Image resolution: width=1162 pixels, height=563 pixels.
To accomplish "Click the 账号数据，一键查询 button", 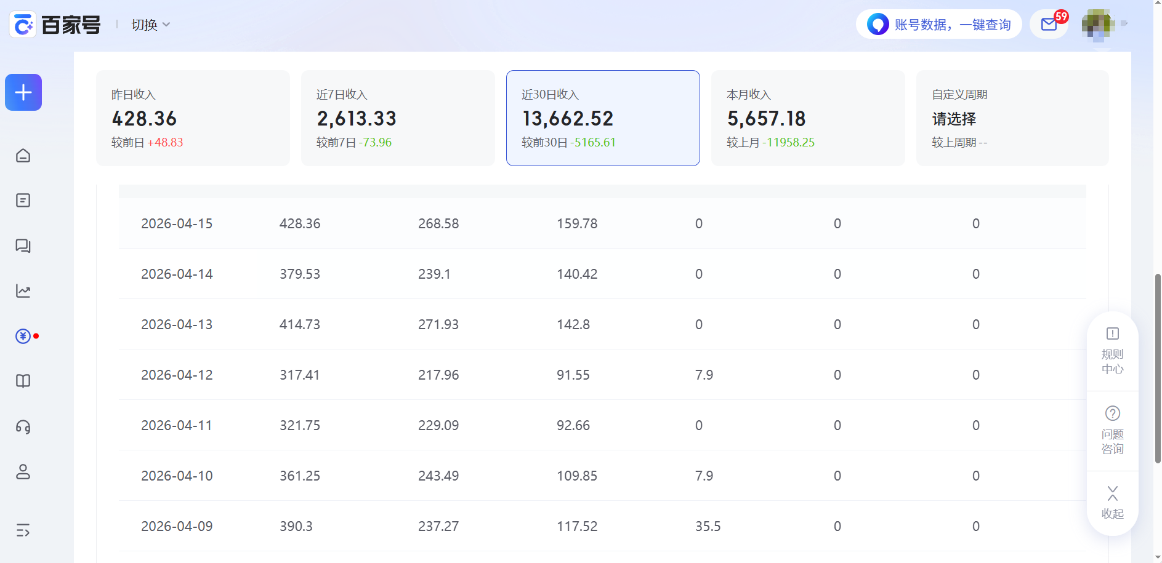I will (939, 25).
